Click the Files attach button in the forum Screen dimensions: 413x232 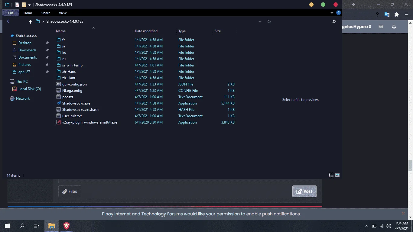point(70,192)
